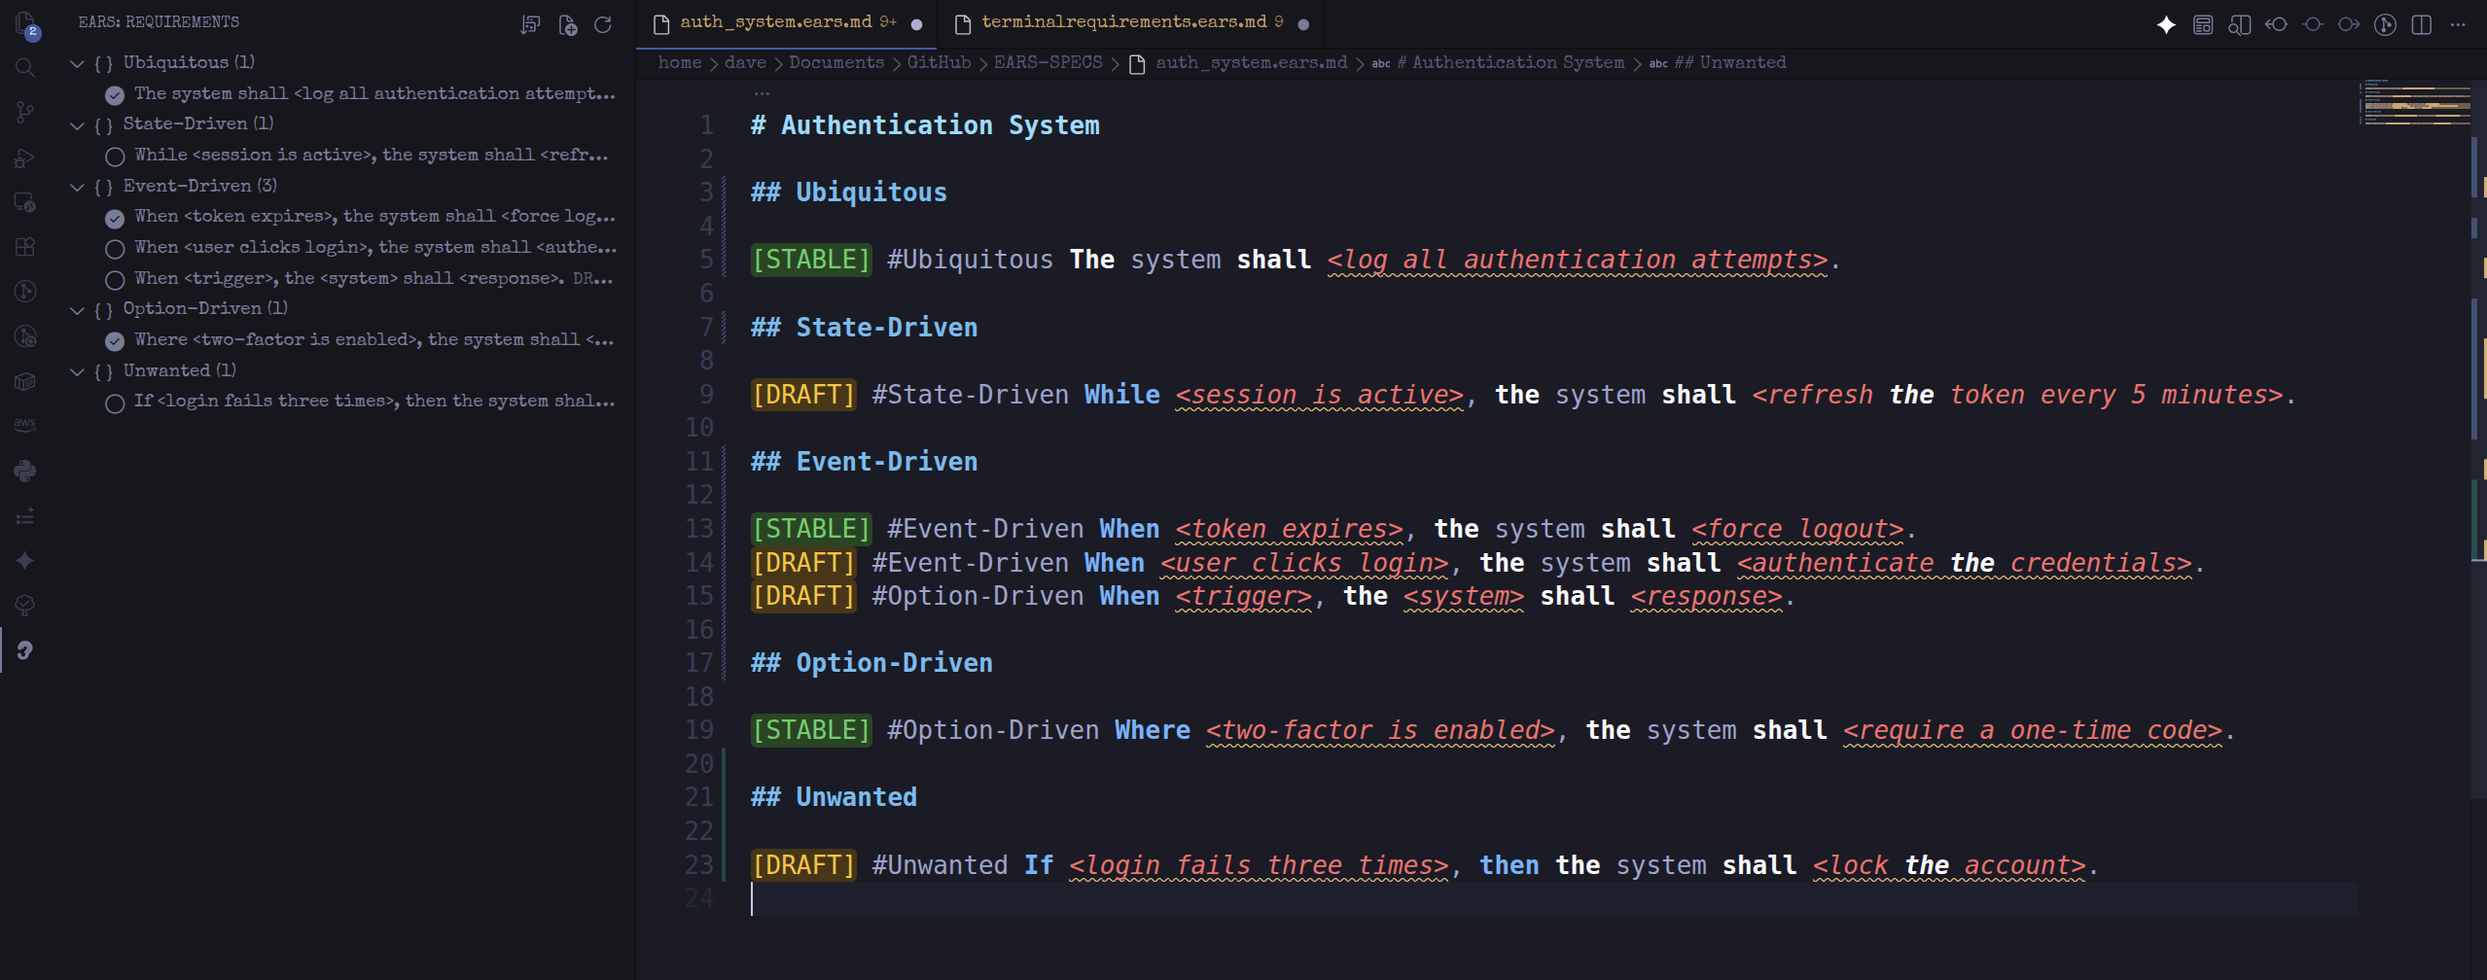The height and width of the screenshot is (980, 2487).
Task: Open the Run and Debug view
Action: (x=25, y=157)
